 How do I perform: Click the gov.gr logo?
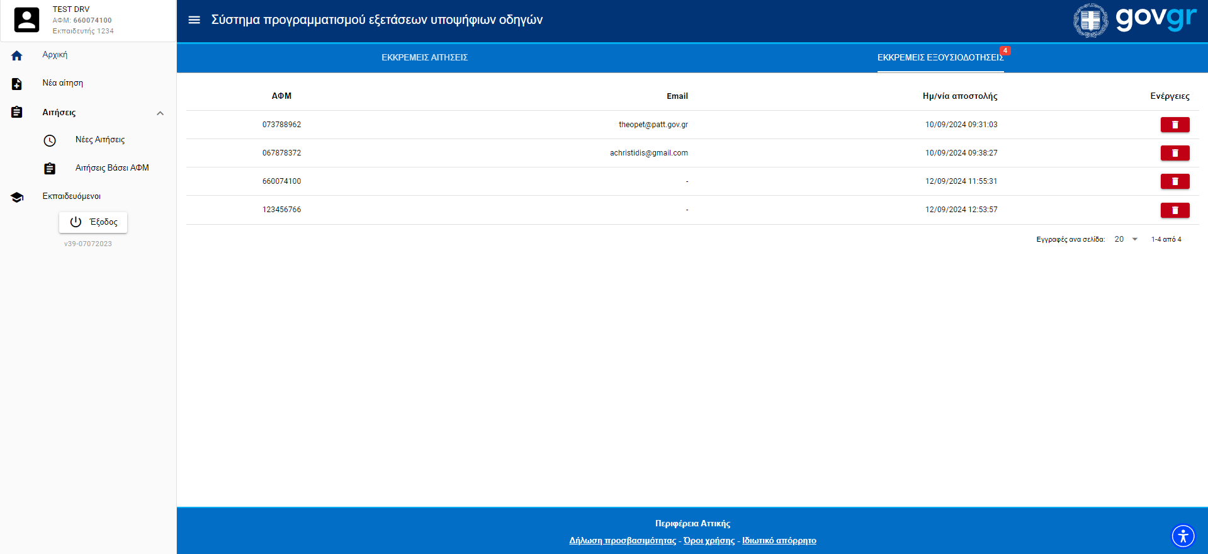1134,20
